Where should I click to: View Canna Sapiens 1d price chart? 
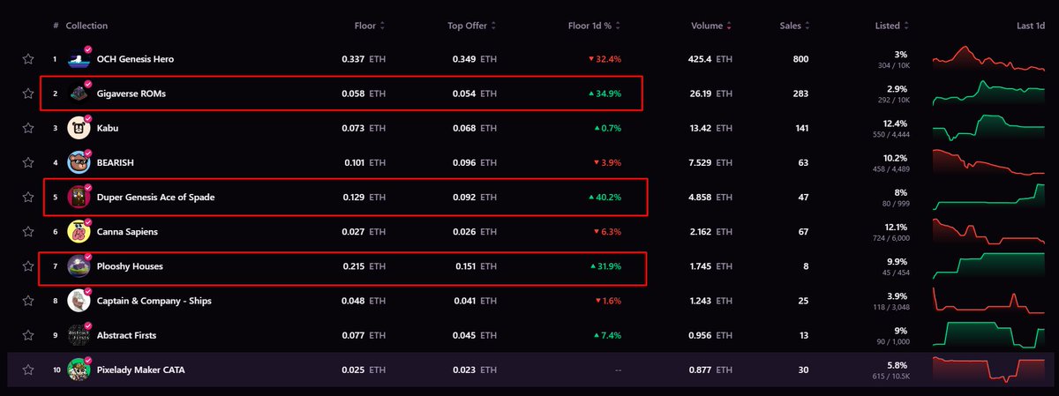point(988,232)
